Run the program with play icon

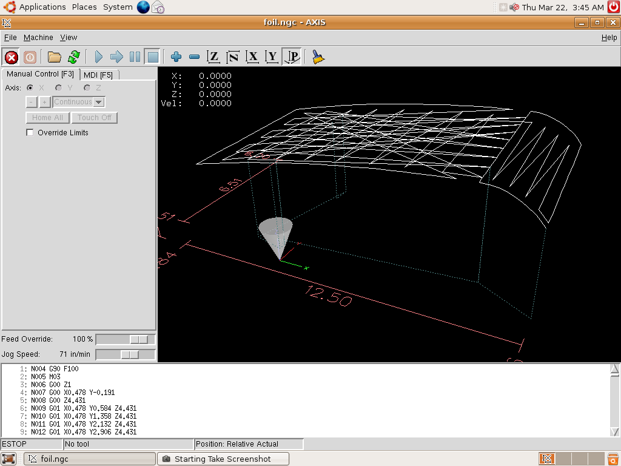click(x=99, y=57)
